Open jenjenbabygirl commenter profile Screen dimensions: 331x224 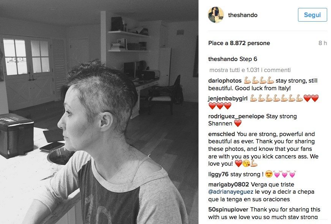pyautogui.click(x=228, y=99)
